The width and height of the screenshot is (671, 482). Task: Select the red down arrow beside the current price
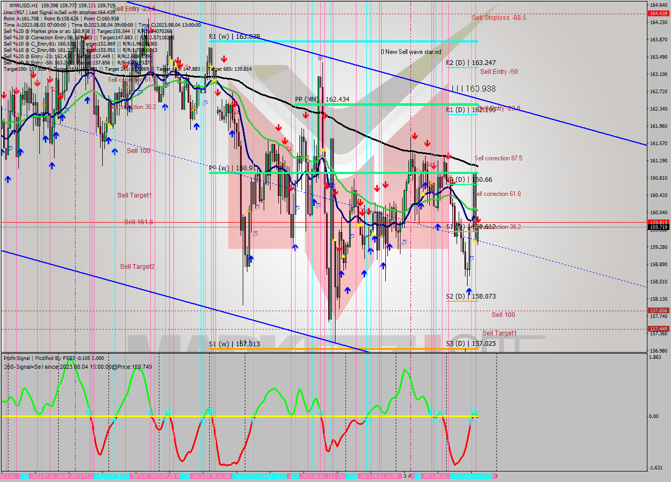pyautogui.click(x=479, y=220)
